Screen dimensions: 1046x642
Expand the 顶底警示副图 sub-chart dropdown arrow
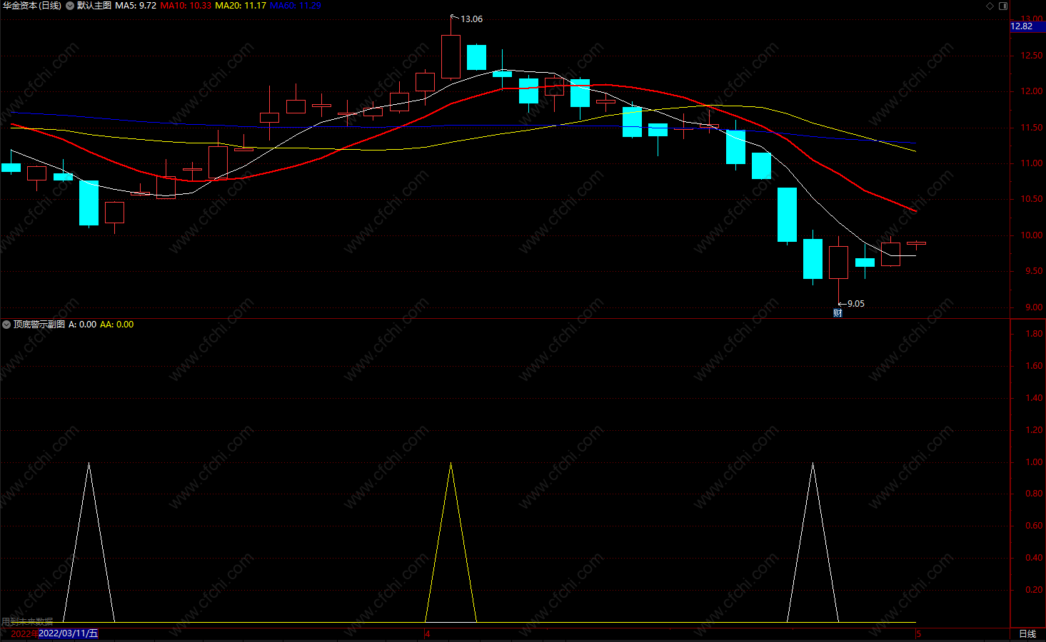[6, 325]
